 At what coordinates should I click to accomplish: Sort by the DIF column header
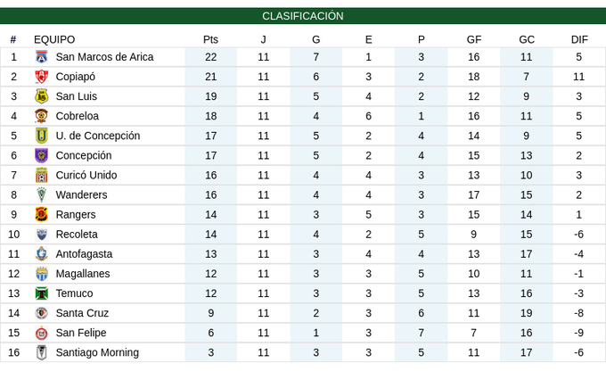tap(579, 39)
